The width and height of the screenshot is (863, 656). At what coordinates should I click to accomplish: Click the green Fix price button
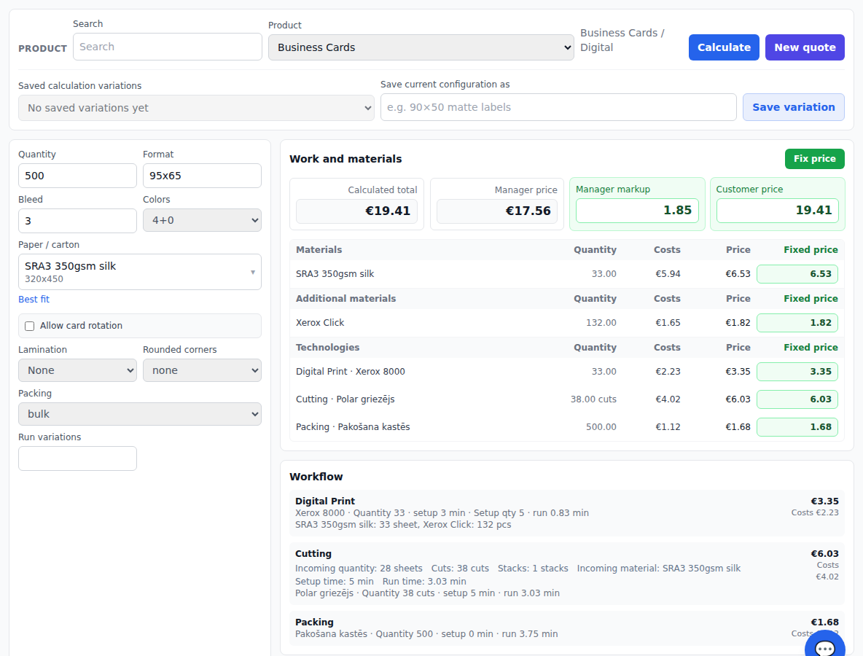click(815, 158)
